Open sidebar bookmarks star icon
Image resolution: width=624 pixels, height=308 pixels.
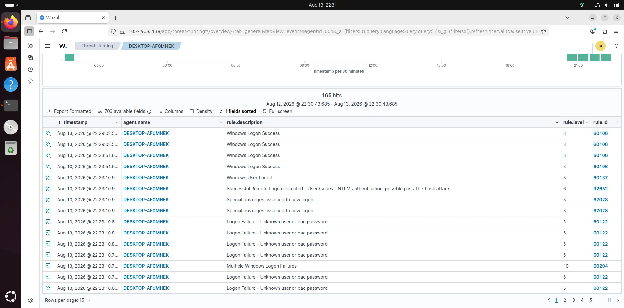coord(31,81)
